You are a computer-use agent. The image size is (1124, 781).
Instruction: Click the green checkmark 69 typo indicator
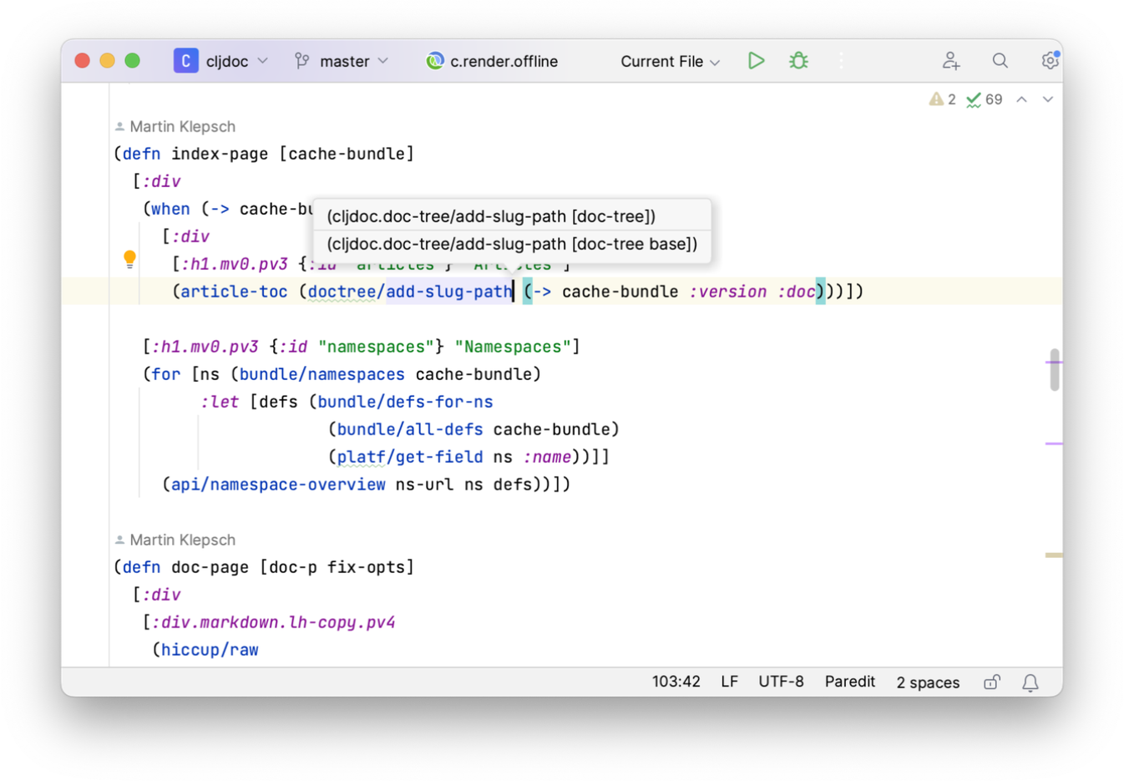[x=984, y=99]
